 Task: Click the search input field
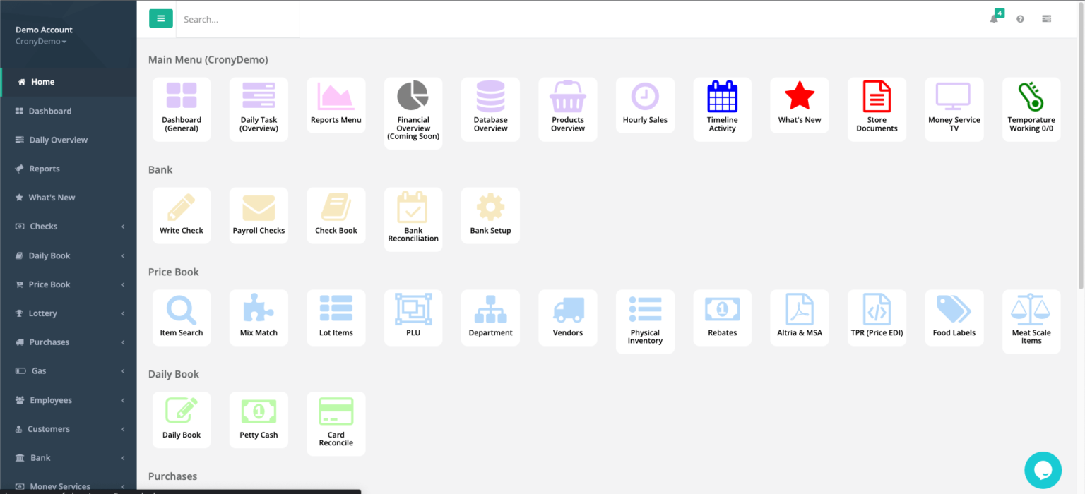coord(237,19)
